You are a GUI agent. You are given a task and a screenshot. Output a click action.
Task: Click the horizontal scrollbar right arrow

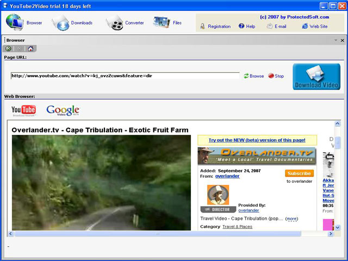click(331, 234)
